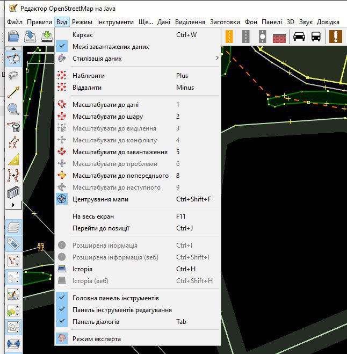Collapse edit toolbar with up arrow
This screenshot has height=354, width=347.
click(13, 48)
